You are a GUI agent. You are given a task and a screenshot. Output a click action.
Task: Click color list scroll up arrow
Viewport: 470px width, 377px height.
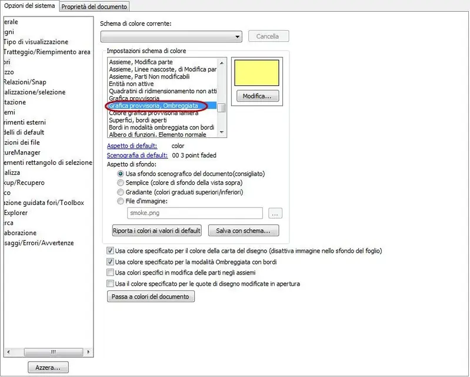click(222, 62)
